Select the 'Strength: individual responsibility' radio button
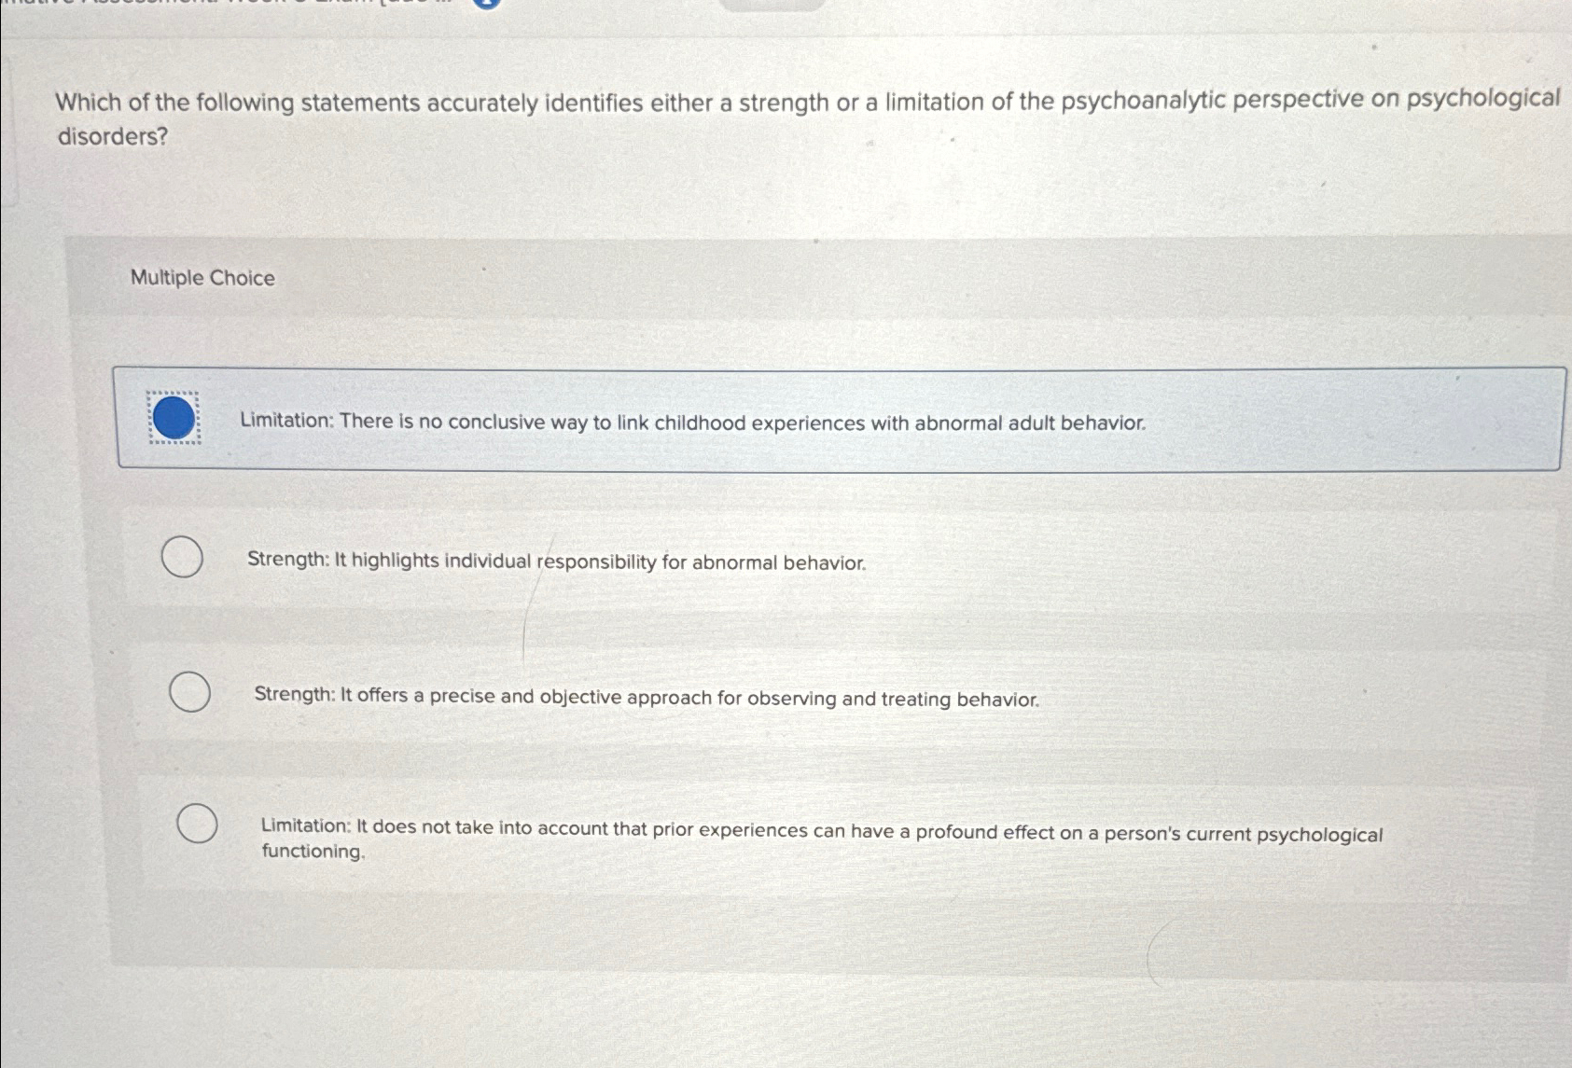This screenshot has height=1068, width=1572. (x=183, y=558)
